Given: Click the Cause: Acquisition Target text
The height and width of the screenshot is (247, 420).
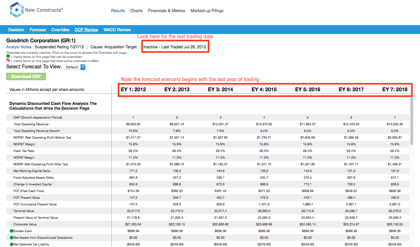Looking at the screenshot, I should [114, 47].
